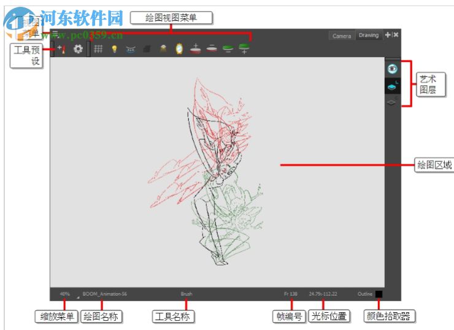
Task: Click the add view plus button
Action: coord(388,35)
